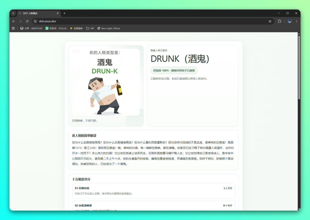Viewport: 310px width, 220px height.
Task: Close the browser window
Action: [296, 13]
